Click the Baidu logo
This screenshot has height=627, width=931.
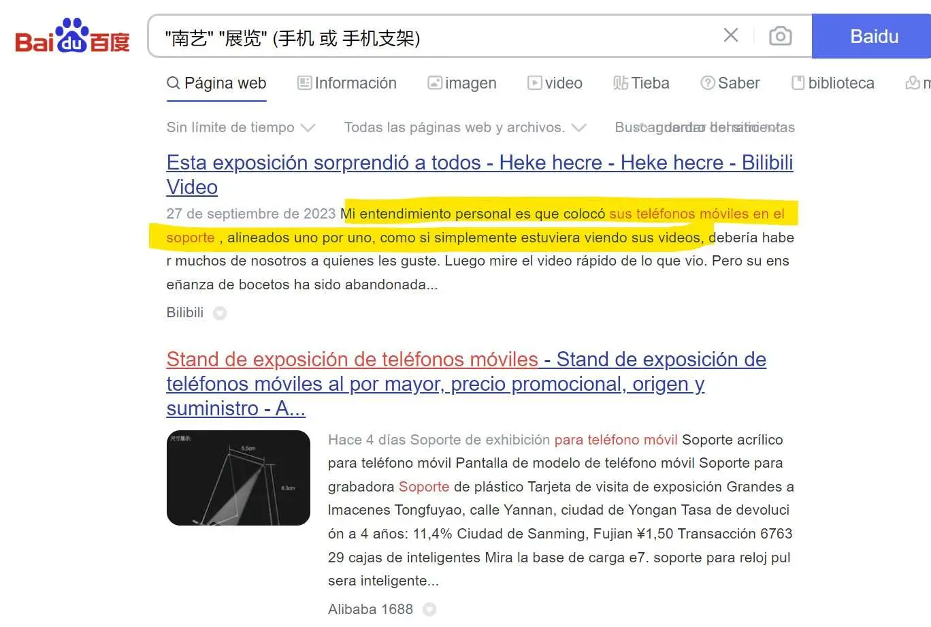click(72, 37)
